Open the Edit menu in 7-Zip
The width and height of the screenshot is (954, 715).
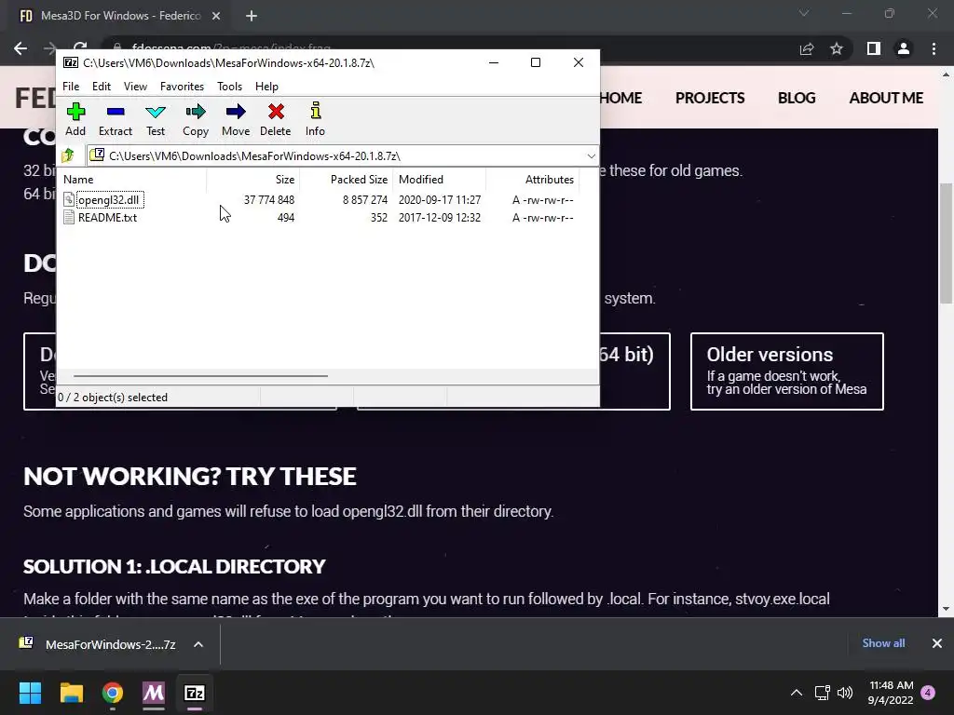pos(101,87)
